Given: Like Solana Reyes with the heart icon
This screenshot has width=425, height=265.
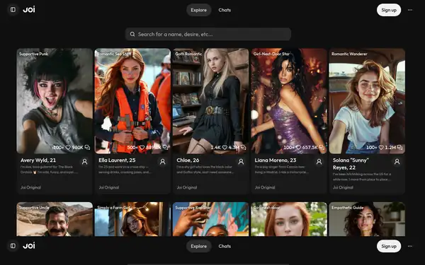Looking at the screenshot, I should (x=381, y=148).
